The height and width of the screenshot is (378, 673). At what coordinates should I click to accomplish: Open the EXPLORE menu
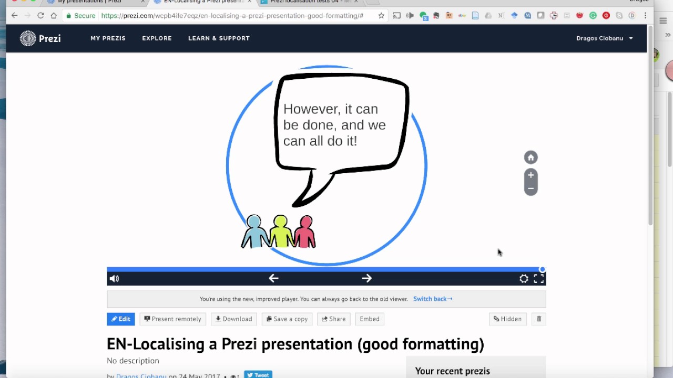point(157,38)
